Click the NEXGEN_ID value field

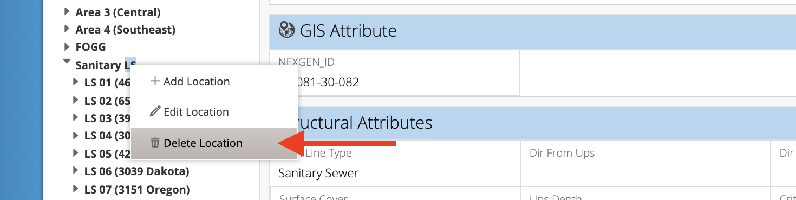tap(394, 73)
